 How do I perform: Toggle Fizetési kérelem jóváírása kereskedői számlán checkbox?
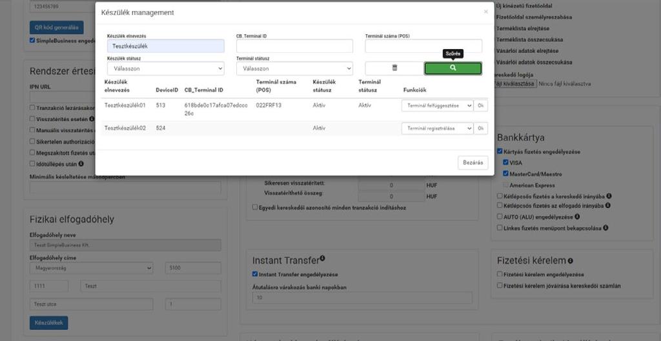click(500, 286)
